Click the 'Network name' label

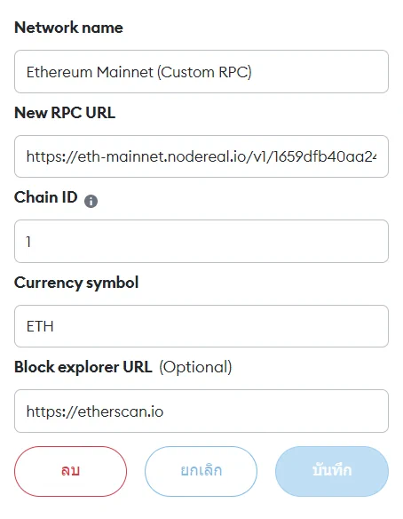click(68, 28)
